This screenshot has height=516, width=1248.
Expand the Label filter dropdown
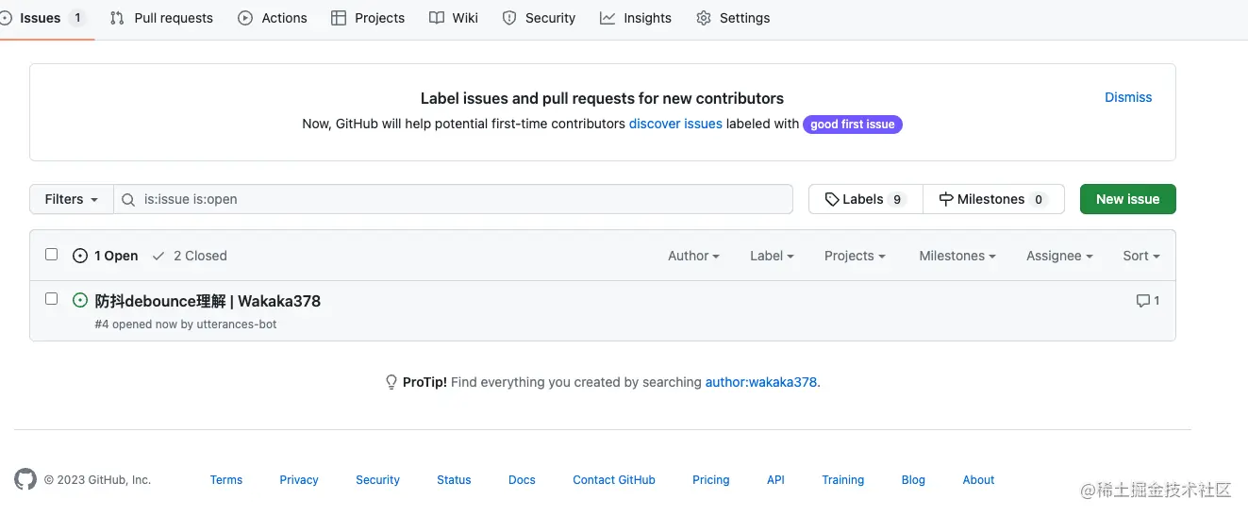click(x=772, y=256)
